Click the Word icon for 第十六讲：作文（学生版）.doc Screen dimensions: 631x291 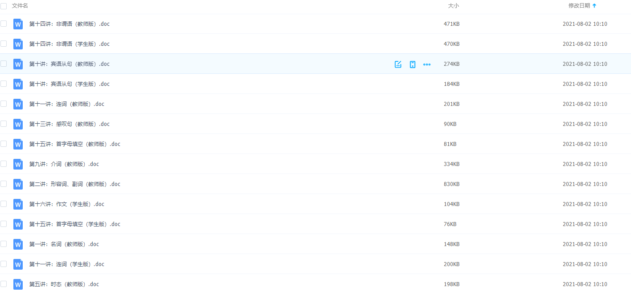point(18,204)
